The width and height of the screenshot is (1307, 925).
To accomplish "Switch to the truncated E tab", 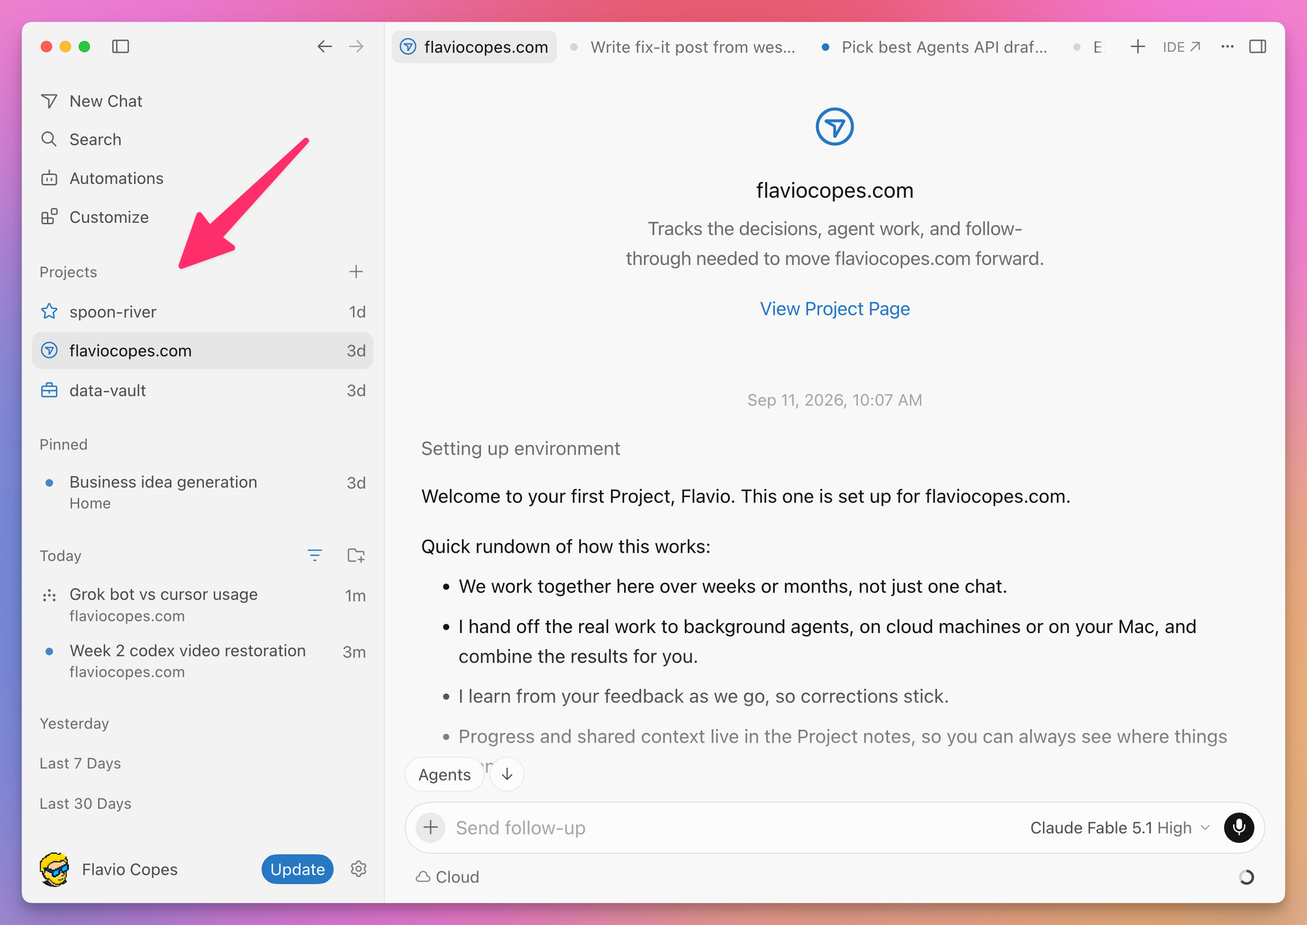I will click(1089, 47).
